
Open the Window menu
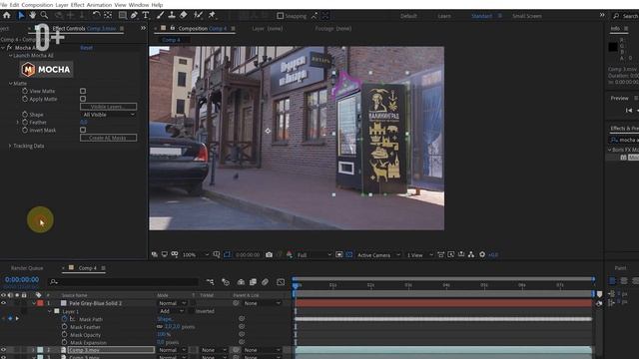(x=139, y=5)
